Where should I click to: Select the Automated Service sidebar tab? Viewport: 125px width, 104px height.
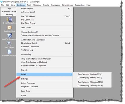point(8,12)
